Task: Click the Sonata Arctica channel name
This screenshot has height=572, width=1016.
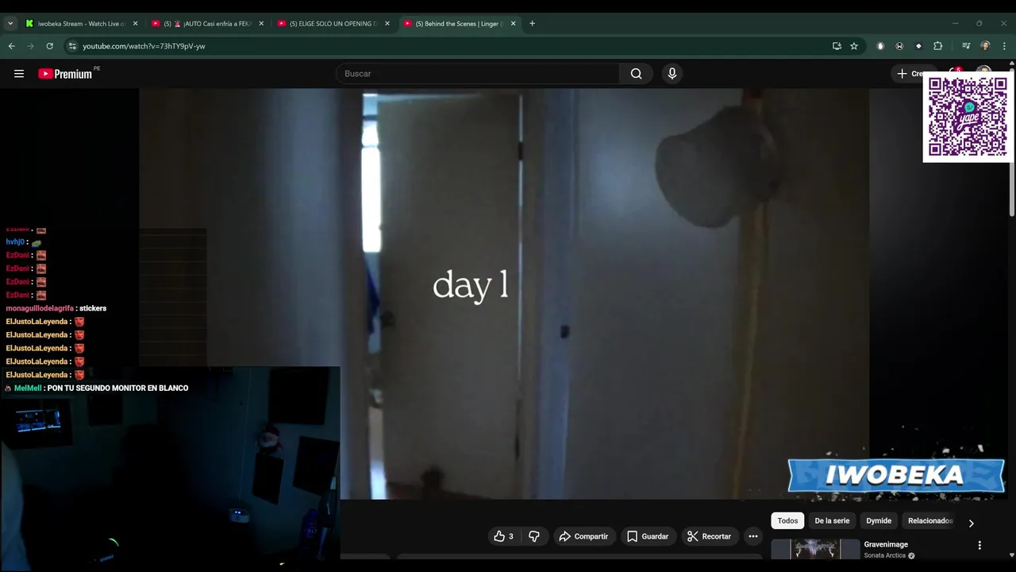Action: 884,555
